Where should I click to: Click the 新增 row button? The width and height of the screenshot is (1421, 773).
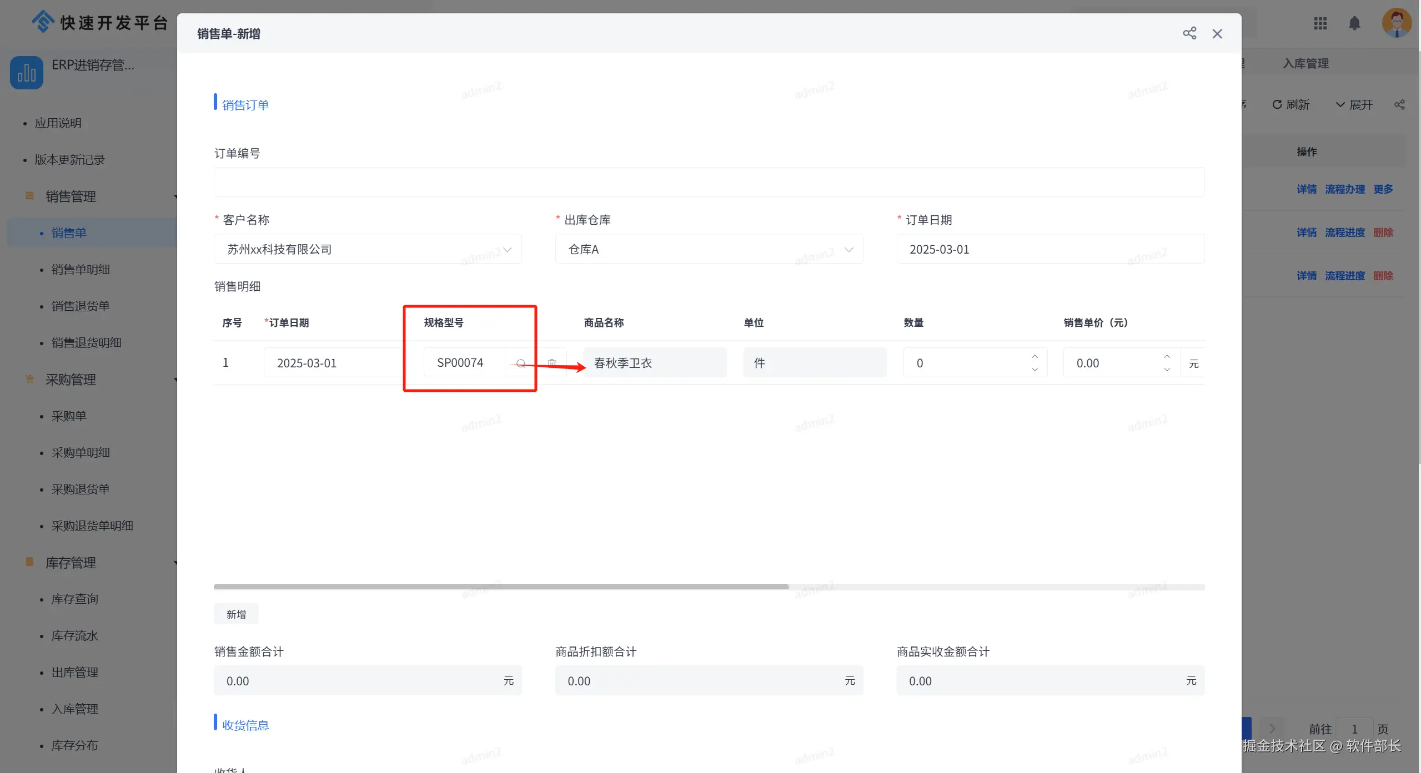pyautogui.click(x=236, y=614)
